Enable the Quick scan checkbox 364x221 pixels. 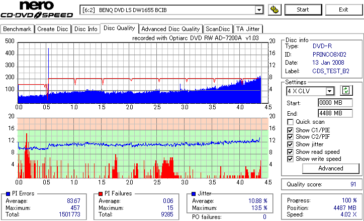(290, 122)
